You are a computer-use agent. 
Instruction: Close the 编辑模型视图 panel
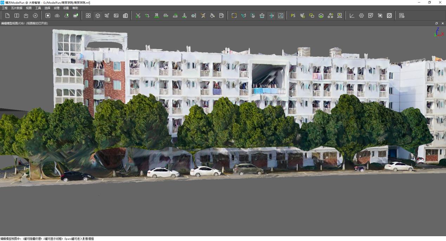442,23
